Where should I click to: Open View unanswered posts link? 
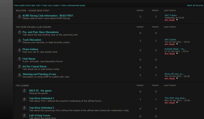73,5
